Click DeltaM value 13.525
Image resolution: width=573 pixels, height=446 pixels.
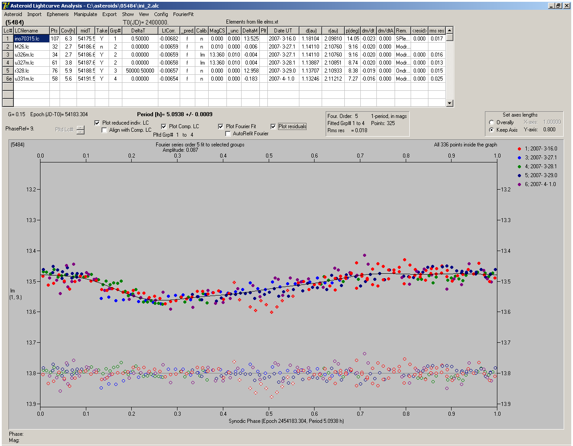[x=250, y=39]
